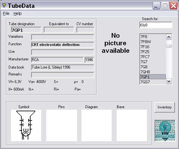This screenshot has width=179, height=149.
Task: Click the list's scroll down arrow
Action: coord(169,81)
